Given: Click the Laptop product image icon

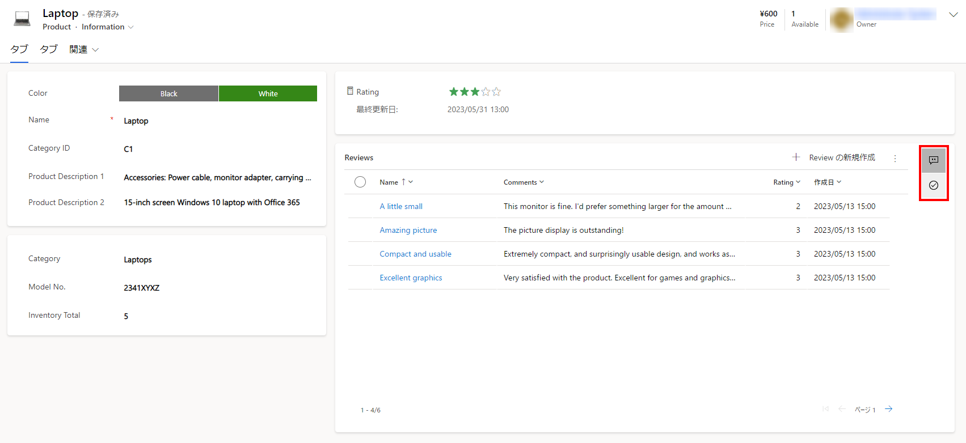Looking at the screenshot, I should [23, 19].
